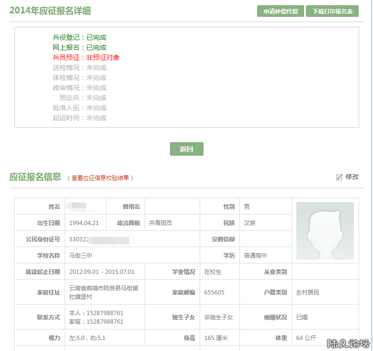Click the 修改 link text
This screenshot has width=373, height=351.
(x=352, y=177)
